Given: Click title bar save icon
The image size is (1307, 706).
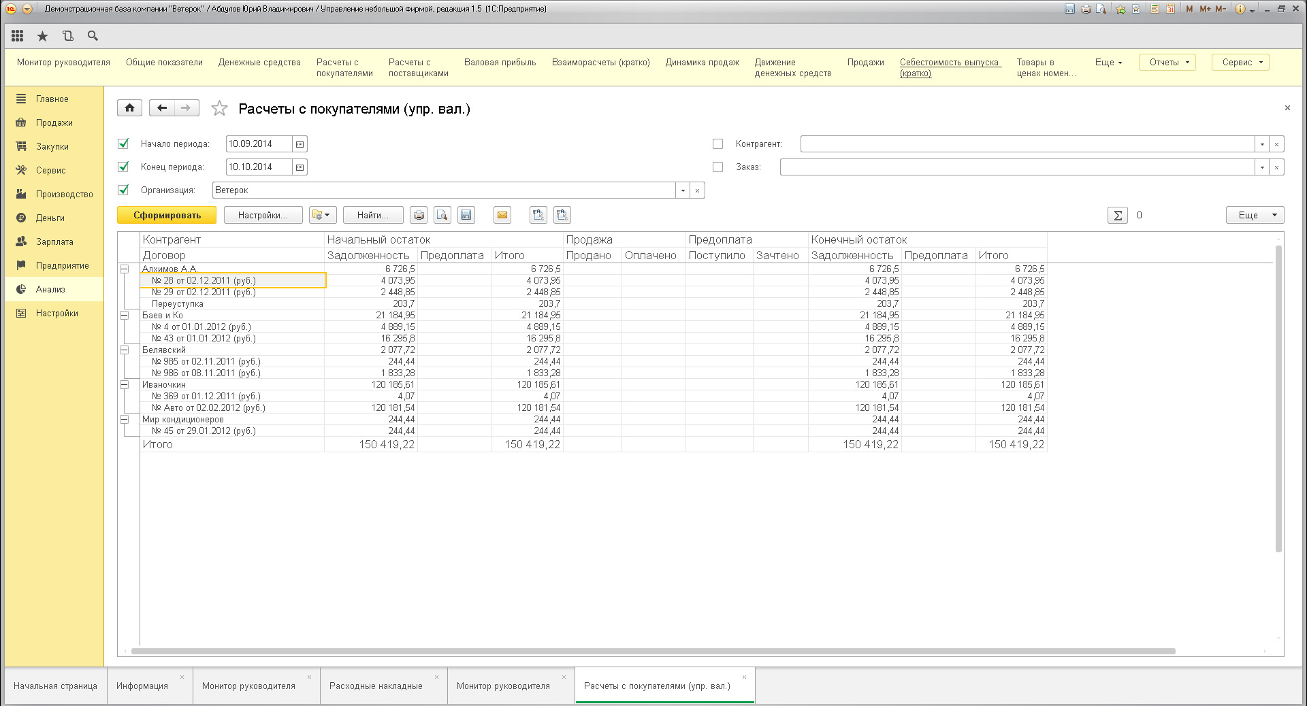Looking at the screenshot, I should pos(1069,9).
